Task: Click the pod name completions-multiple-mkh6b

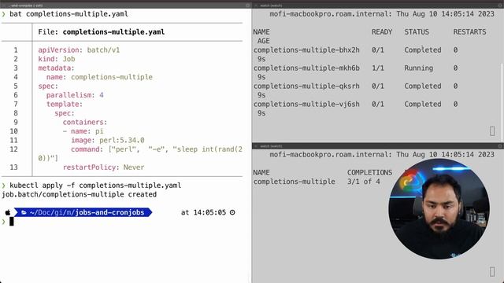Action: click(306, 68)
